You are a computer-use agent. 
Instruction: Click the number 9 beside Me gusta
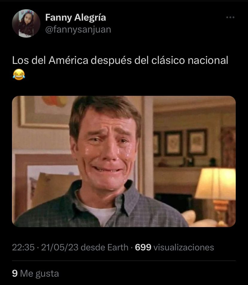pyautogui.click(x=15, y=273)
